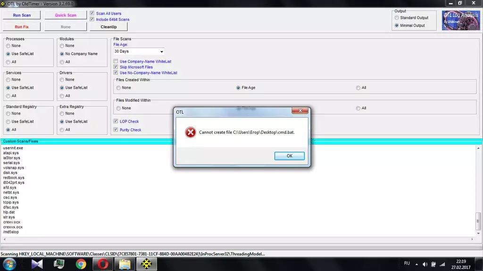
Task: Show hidden tray icons arrow
Action: [416, 264]
